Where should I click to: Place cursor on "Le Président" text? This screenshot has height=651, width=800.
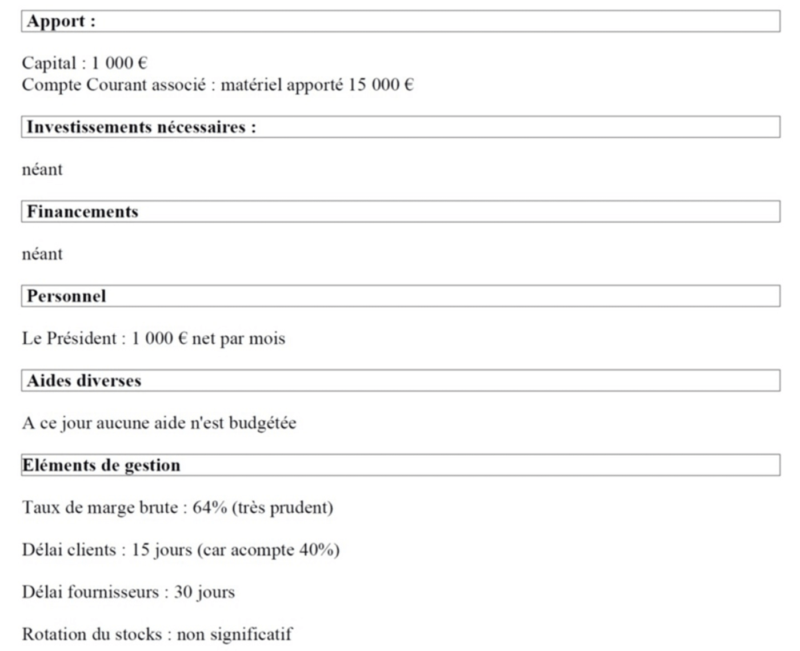tap(69, 339)
